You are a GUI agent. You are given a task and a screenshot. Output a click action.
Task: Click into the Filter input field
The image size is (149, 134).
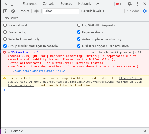coord(61,11)
